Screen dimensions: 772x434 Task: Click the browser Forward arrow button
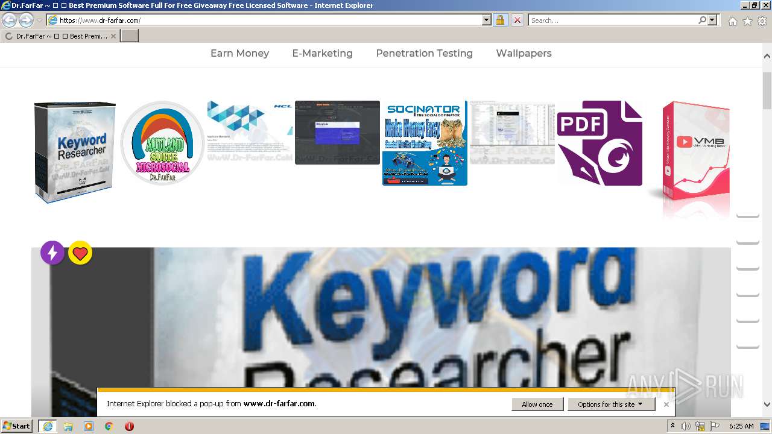click(x=26, y=20)
